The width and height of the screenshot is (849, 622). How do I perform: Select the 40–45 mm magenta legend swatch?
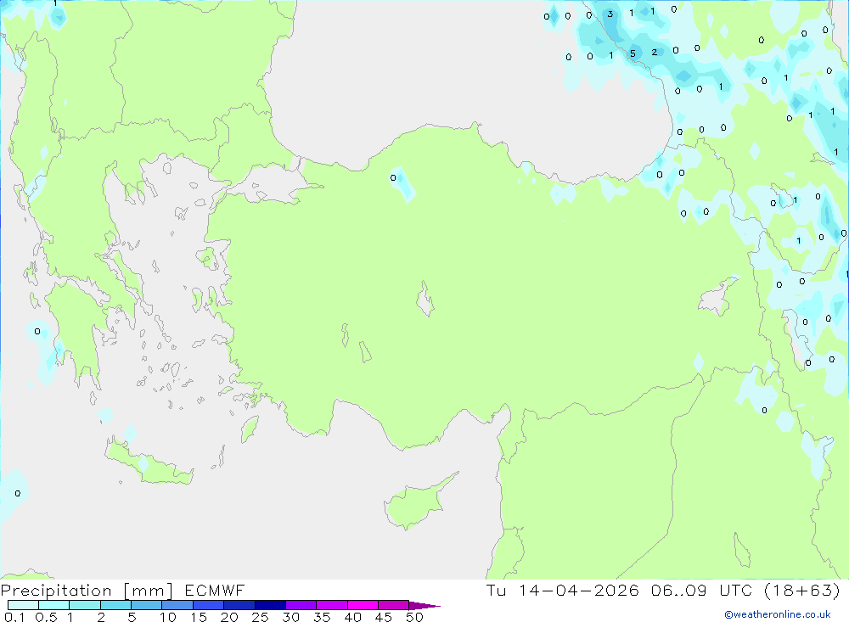(363, 605)
